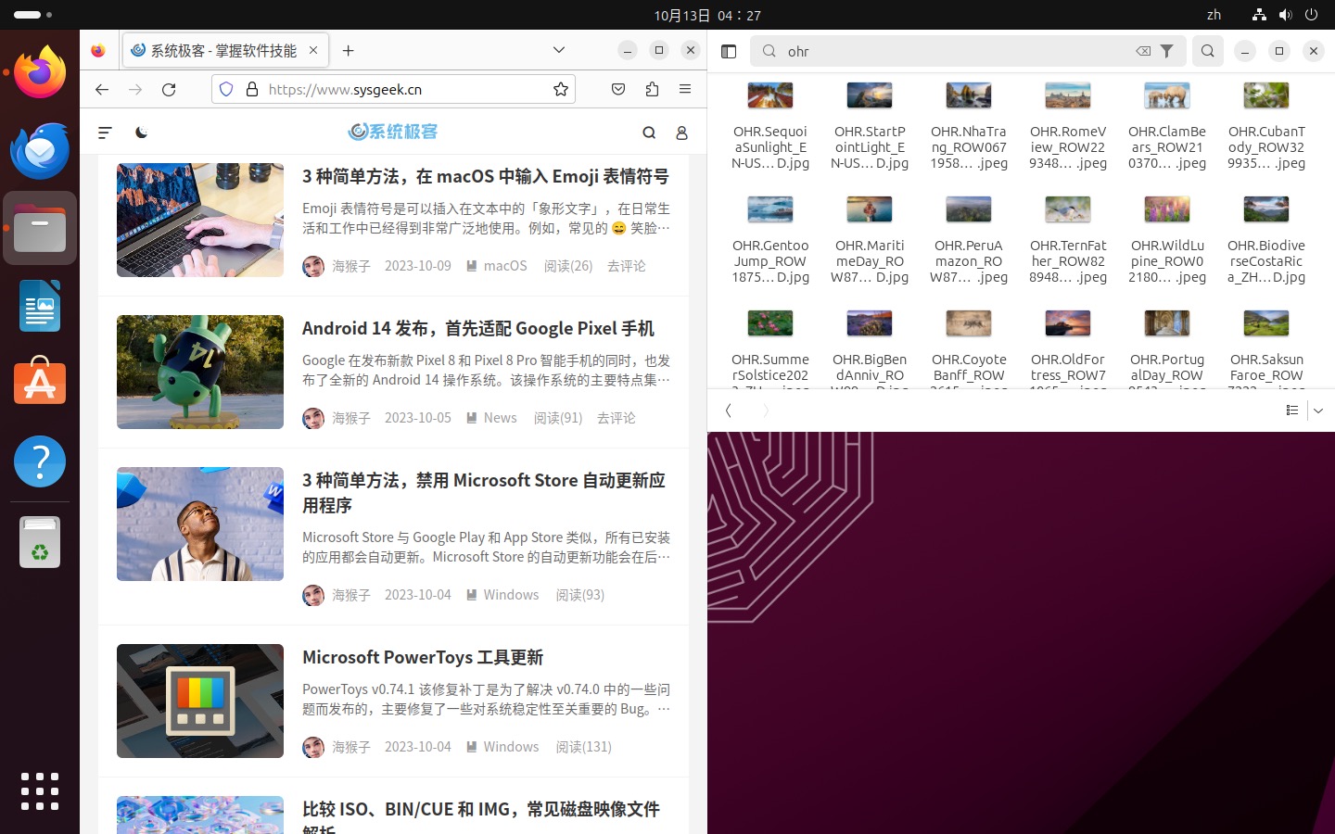
Task: Switch Files to list view
Action: tap(1291, 410)
